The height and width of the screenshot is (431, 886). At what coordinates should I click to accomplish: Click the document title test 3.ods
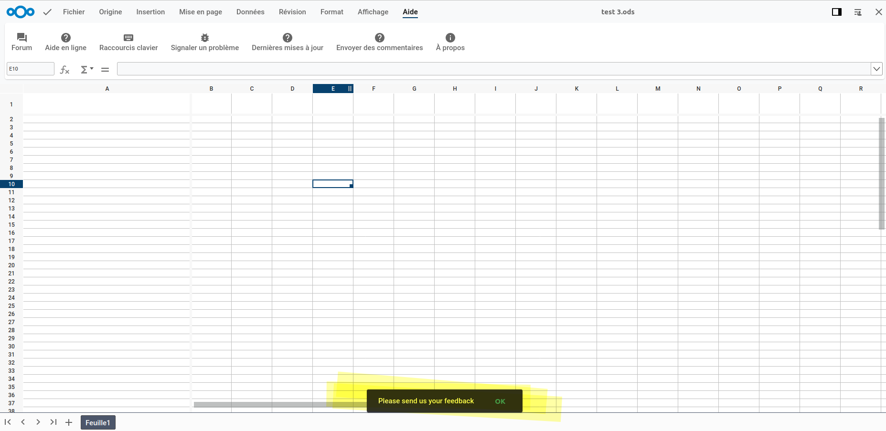click(x=618, y=12)
